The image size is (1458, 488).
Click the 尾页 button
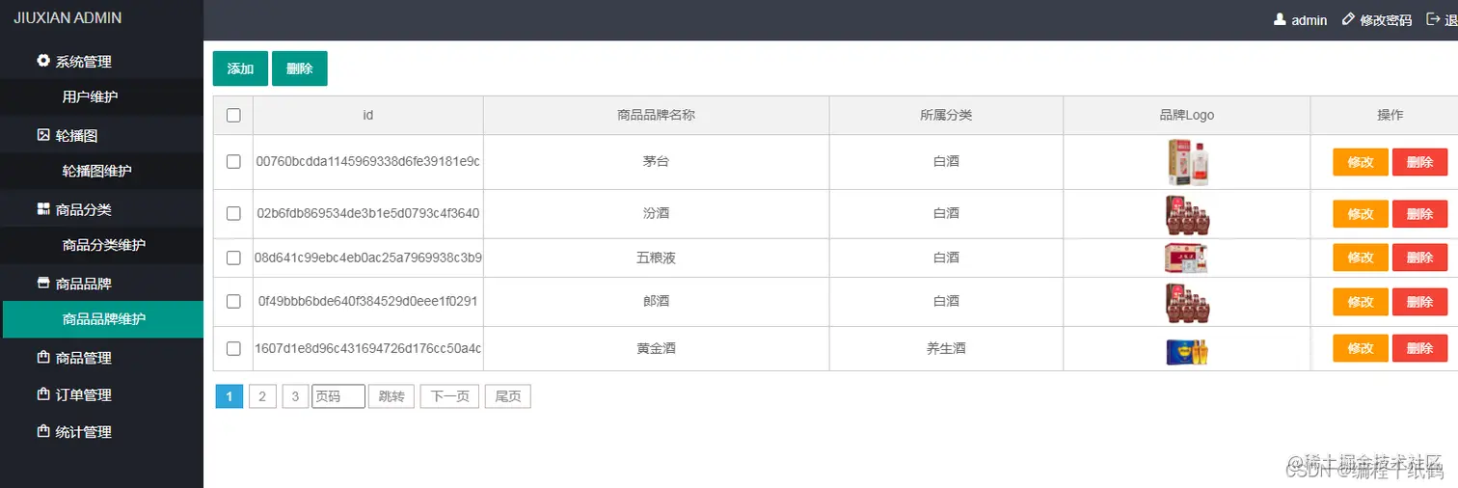(x=507, y=396)
